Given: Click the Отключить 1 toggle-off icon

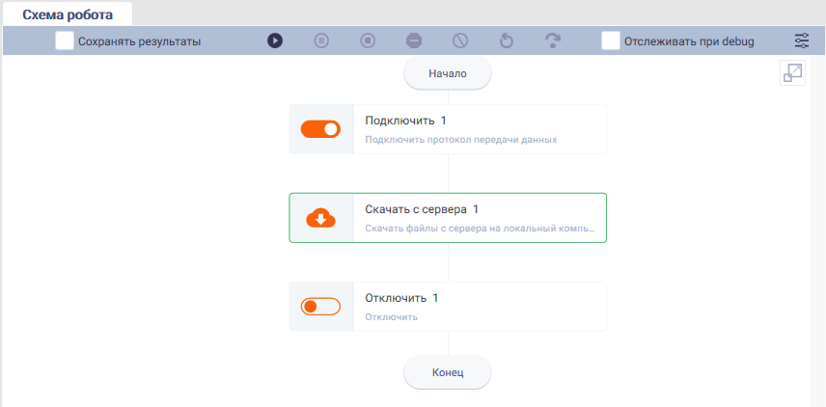Looking at the screenshot, I should (320, 307).
